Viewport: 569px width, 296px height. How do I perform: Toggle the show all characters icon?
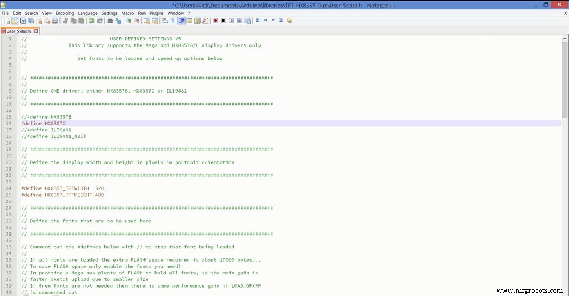[173, 21]
